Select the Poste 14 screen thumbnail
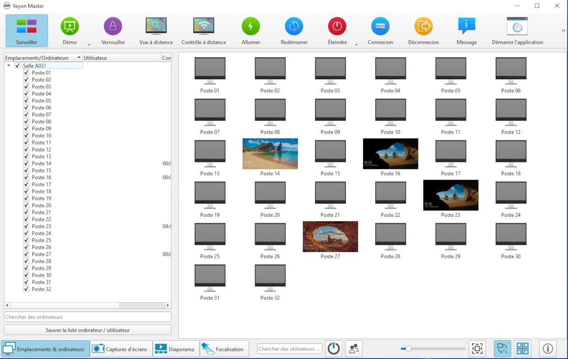Image resolution: width=568 pixels, height=359 pixels. pyautogui.click(x=270, y=154)
